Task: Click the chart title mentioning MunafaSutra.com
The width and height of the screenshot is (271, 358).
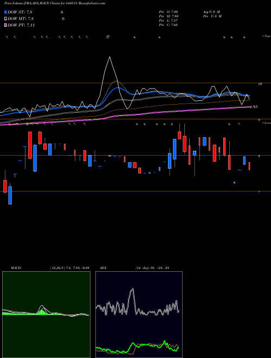Action: coord(55,3)
